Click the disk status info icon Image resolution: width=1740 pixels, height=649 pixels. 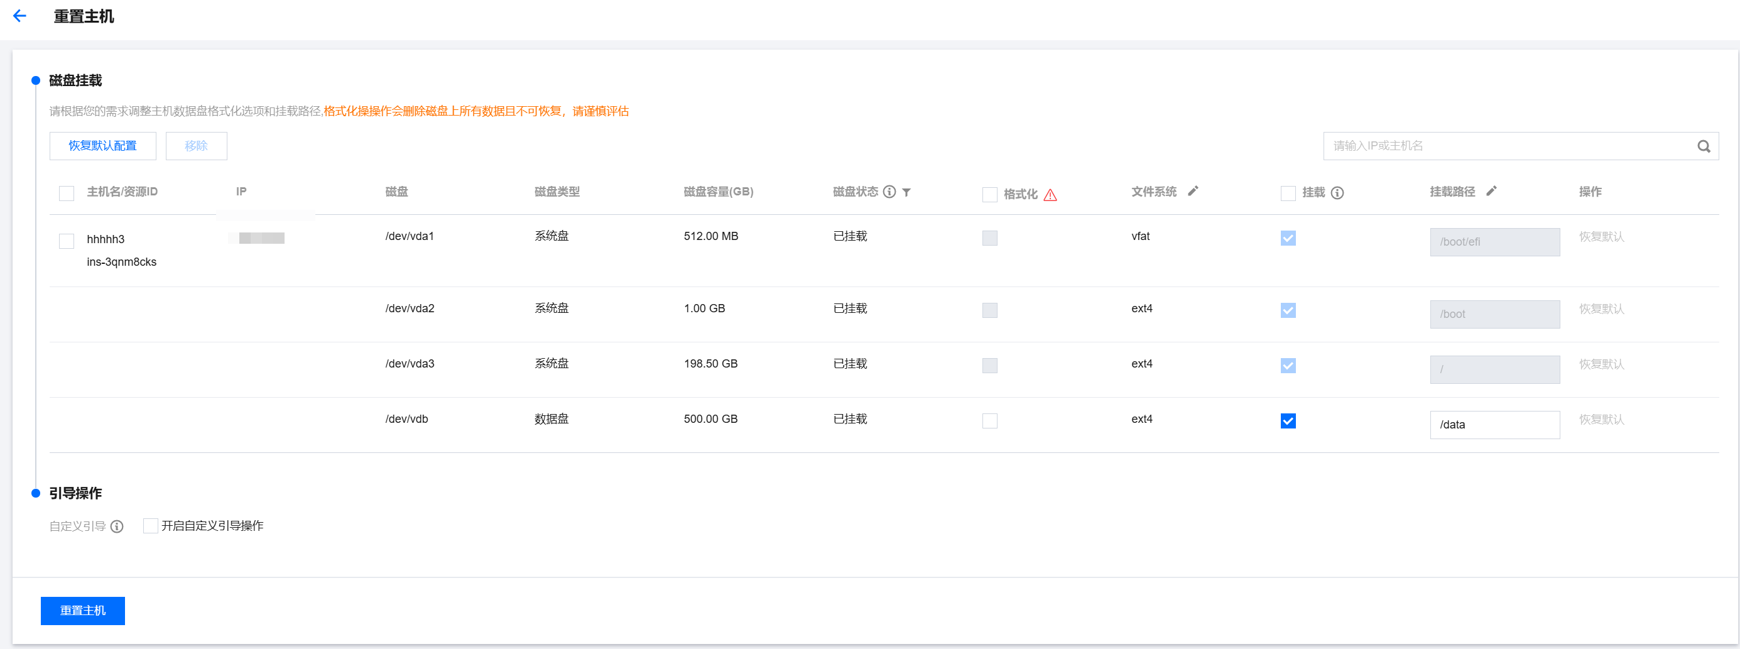point(889,192)
